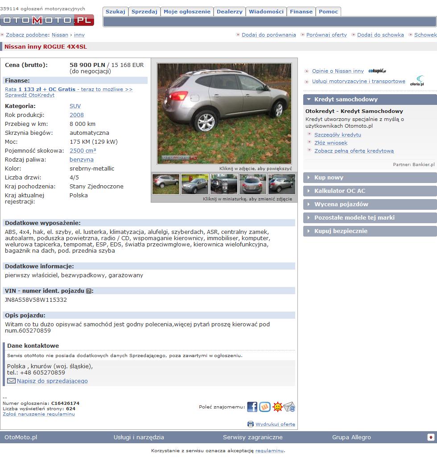Expand the Kup nowy panel
The image size is (437, 462).
370,177
